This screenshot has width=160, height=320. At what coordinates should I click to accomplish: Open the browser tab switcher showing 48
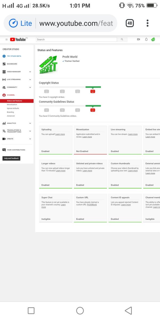130,23
